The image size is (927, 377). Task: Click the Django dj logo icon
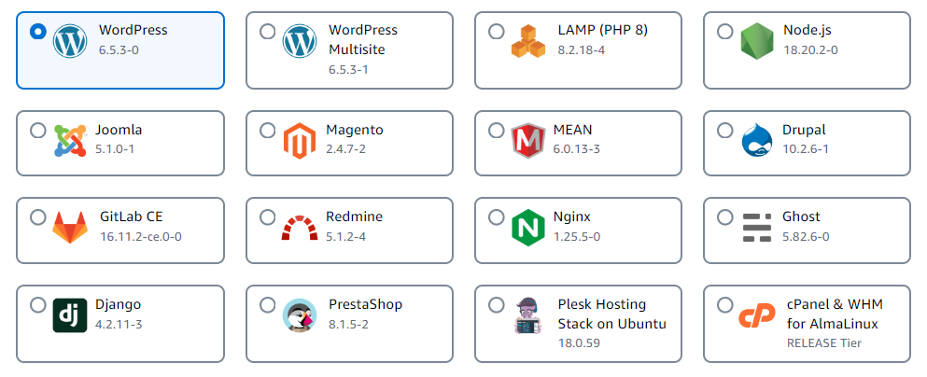click(x=70, y=315)
